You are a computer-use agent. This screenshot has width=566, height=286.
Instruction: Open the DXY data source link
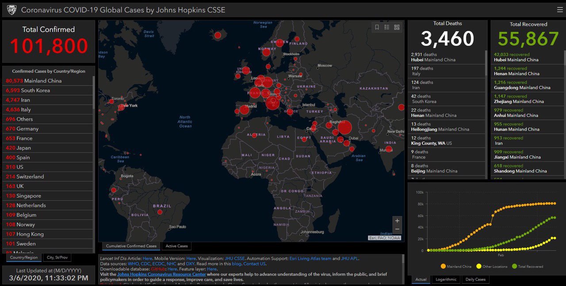(x=190, y=264)
